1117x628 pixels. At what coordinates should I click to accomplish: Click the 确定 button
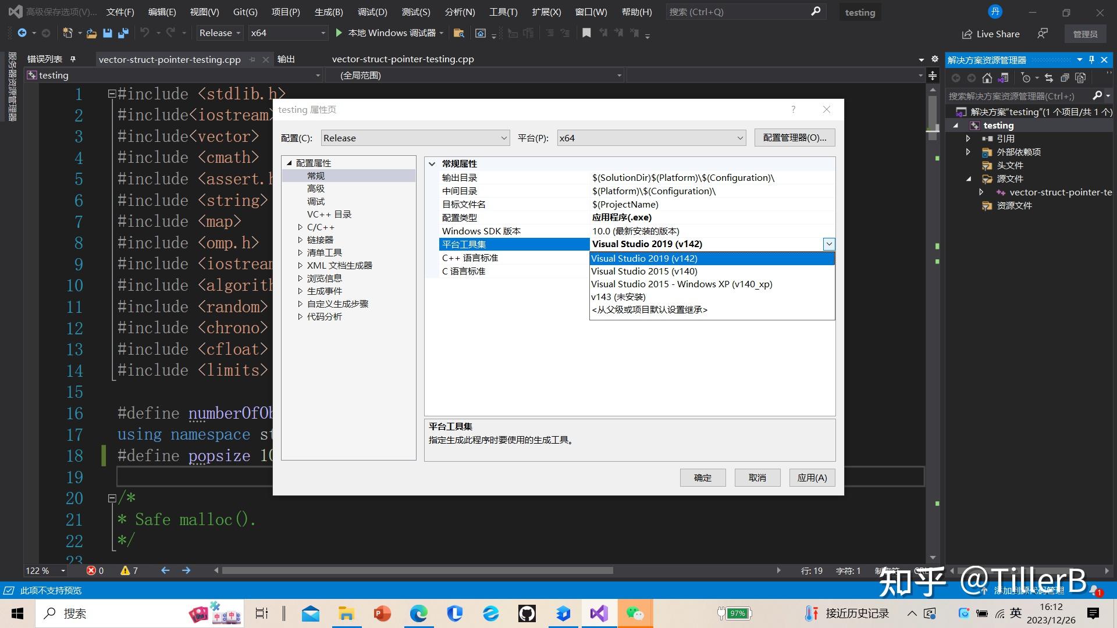[x=703, y=477]
